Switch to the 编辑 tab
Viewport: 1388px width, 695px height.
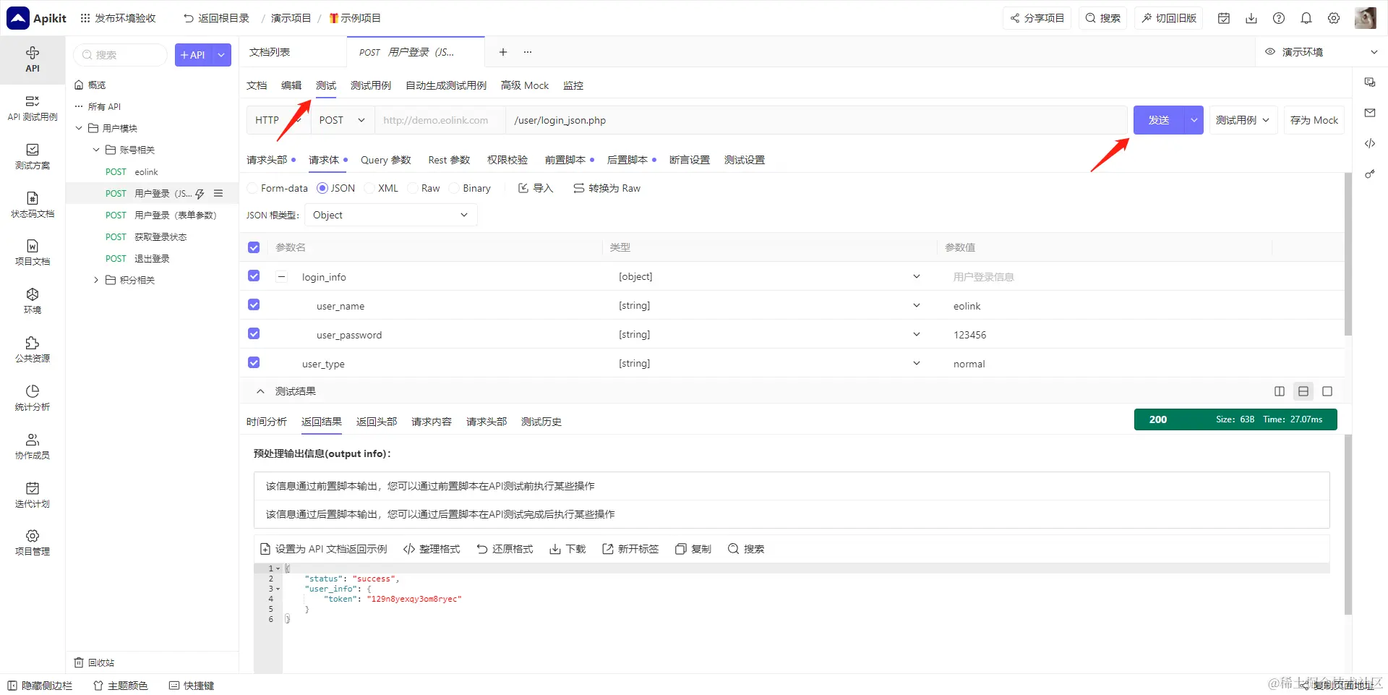(291, 85)
